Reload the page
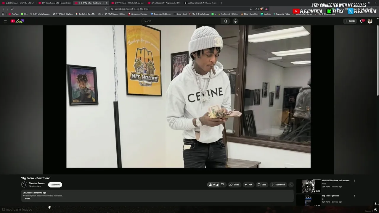Viewport: 379px width, 213px height. point(12,9)
